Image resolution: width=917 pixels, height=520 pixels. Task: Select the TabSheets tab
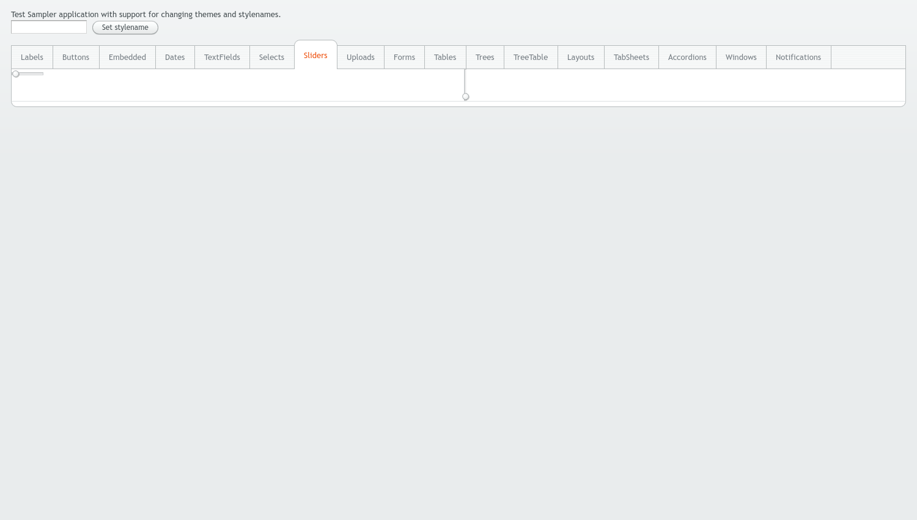pos(632,58)
